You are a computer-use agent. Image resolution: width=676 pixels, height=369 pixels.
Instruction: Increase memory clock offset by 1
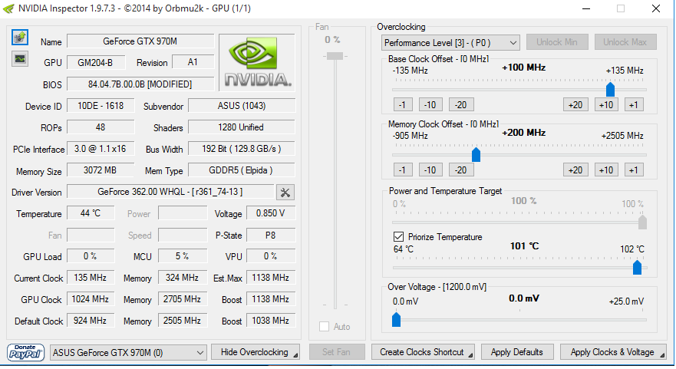634,170
